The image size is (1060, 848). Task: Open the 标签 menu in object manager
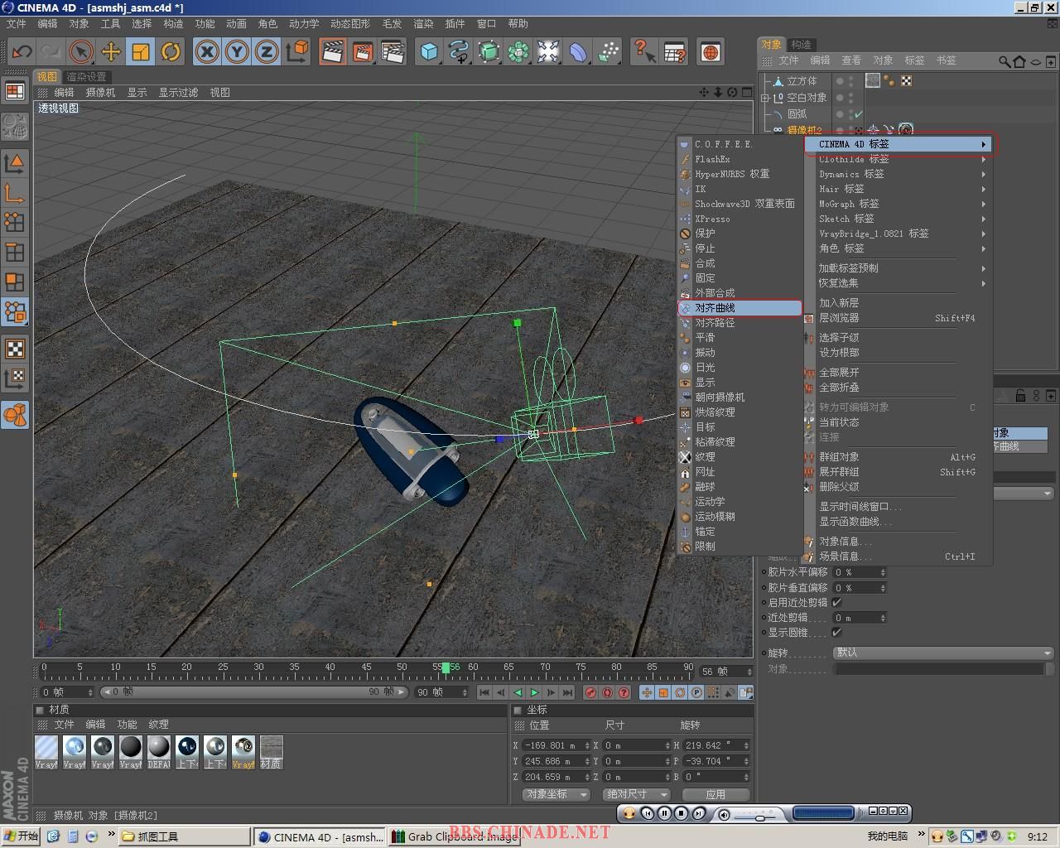tap(914, 60)
